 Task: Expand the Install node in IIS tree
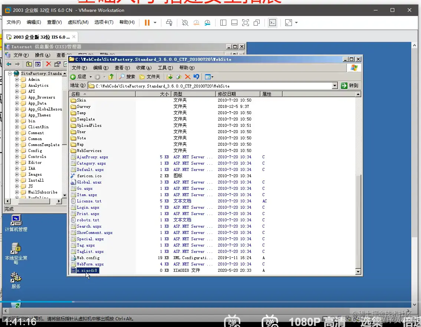point(17,180)
